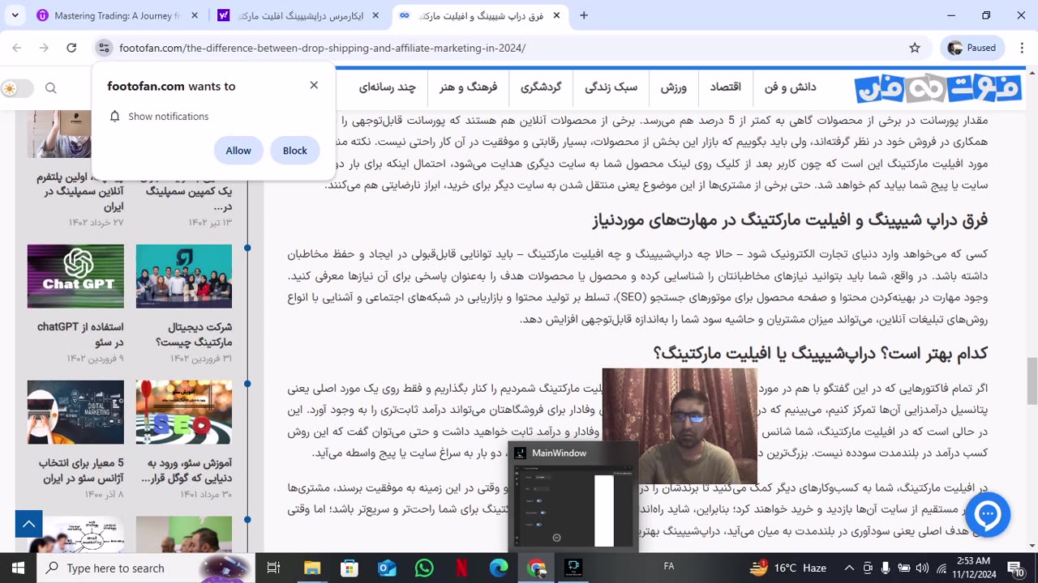Open the tab search dropdown arrow
The width and height of the screenshot is (1038, 583).
click(15, 15)
